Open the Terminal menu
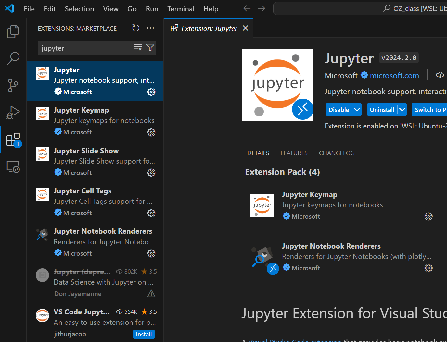Viewport: 447px width, 342px height. pos(181,9)
